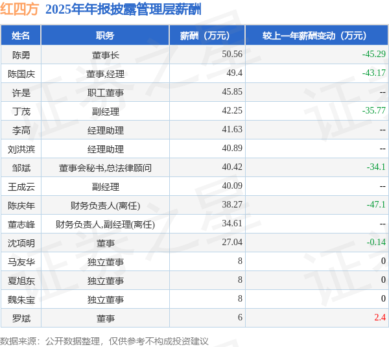
Task: Select the name cell 陈勇
Action: click(21, 55)
